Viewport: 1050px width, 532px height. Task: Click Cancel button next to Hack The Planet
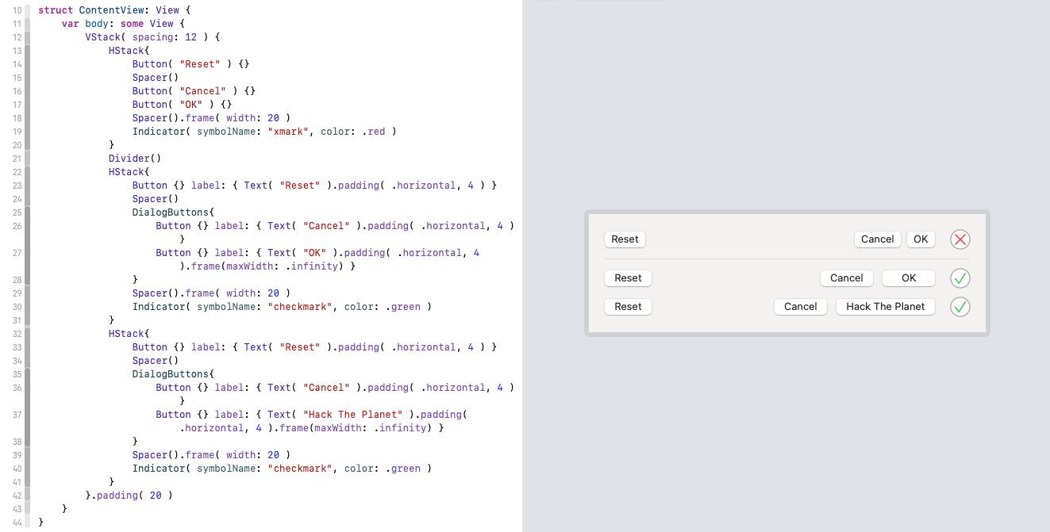click(x=800, y=307)
